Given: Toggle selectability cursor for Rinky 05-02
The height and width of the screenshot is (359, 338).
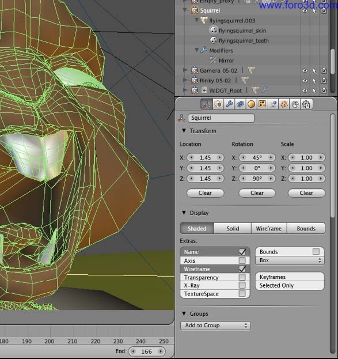Looking at the screenshot, I should [314, 81].
